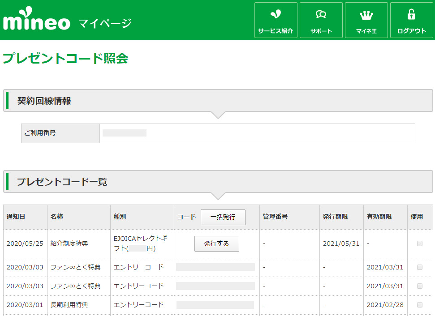
Task: Mark 長期利用特典 row as used
Action: coord(420,305)
